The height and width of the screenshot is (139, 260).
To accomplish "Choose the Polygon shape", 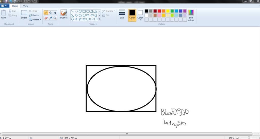I will pyautogui.click(x=92, y=11).
